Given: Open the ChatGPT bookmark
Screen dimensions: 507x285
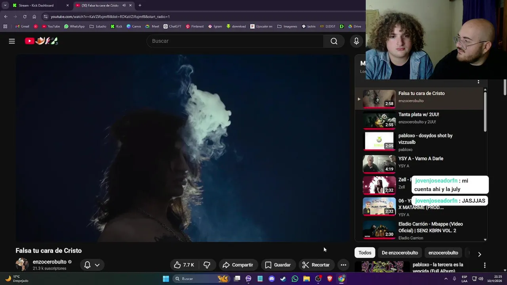Looking at the screenshot, I should click(x=172, y=27).
